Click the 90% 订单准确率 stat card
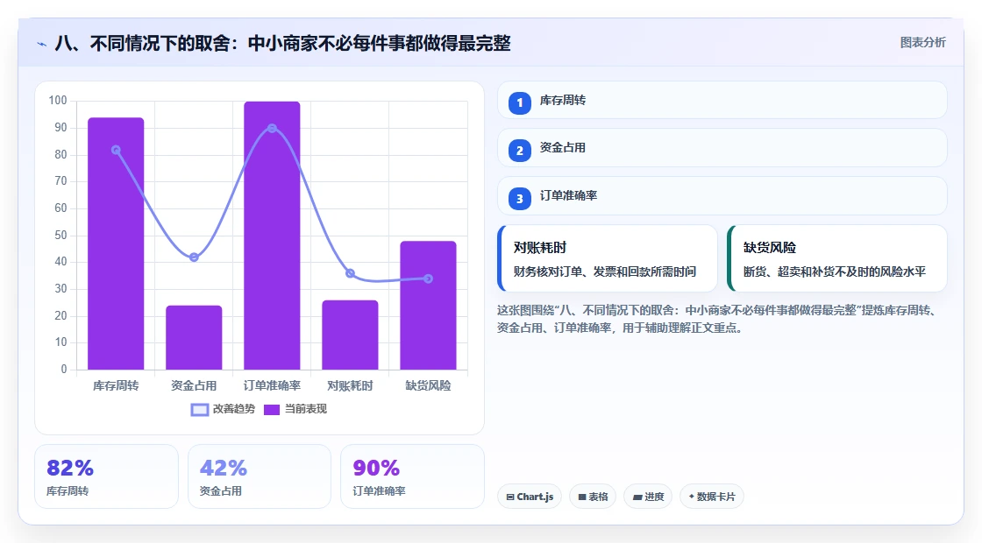Image resolution: width=982 pixels, height=543 pixels. click(x=412, y=476)
